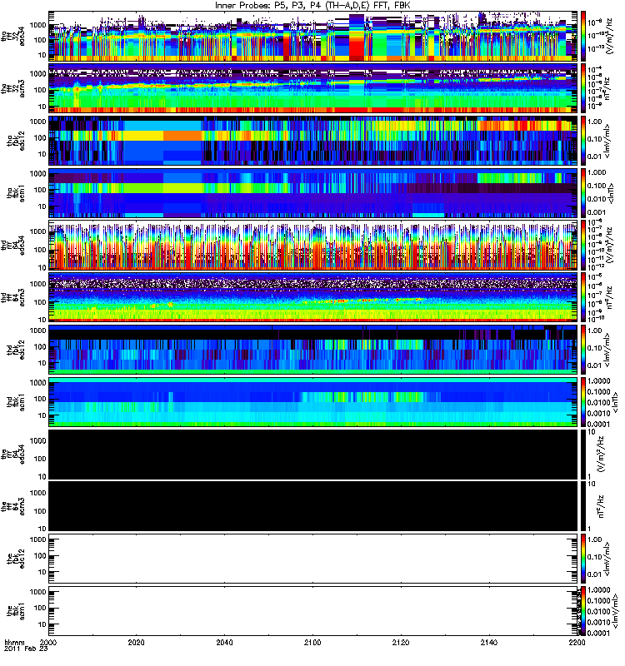625x666 pixels.
Task: Click the thd fbk scm1 filter bank panel
Action: pos(313,402)
